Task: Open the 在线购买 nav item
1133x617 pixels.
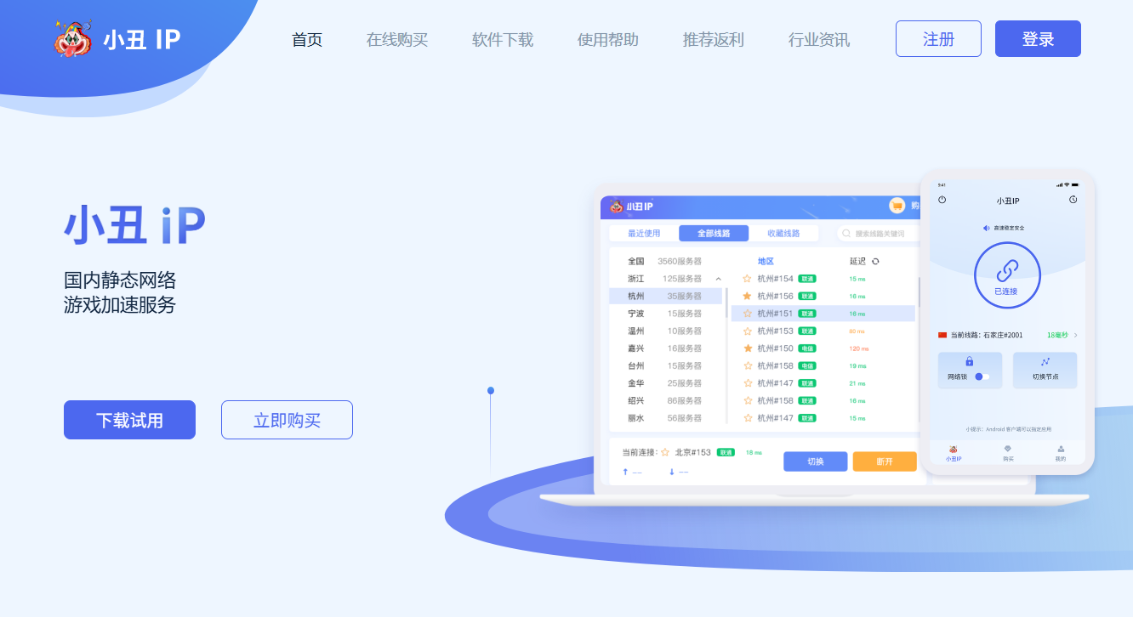Action: click(397, 40)
